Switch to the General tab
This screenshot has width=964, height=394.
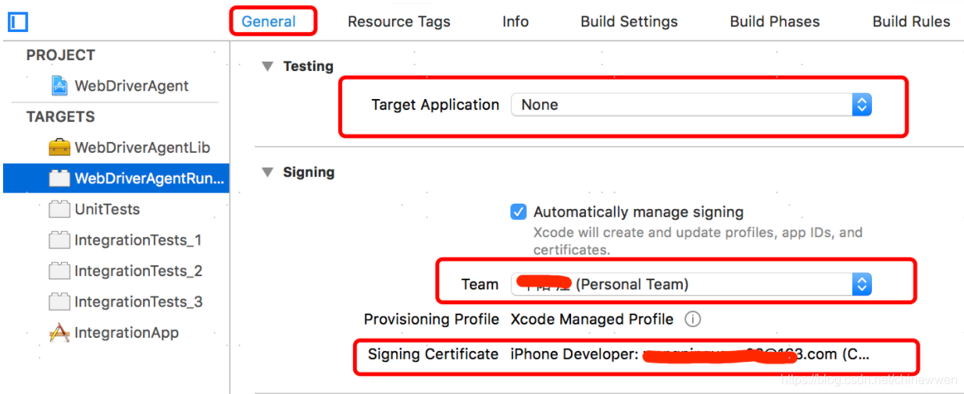tap(269, 22)
